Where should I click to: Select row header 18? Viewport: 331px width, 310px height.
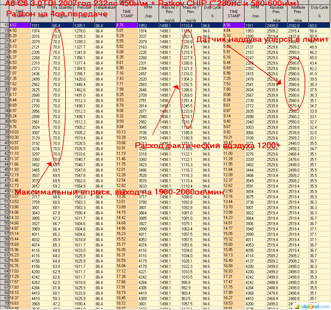(x=5, y=25)
